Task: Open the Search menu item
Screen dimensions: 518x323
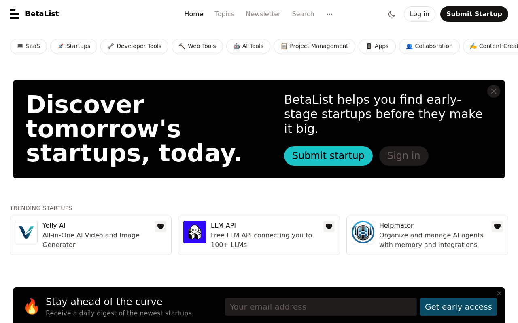Action: point(303,14)
